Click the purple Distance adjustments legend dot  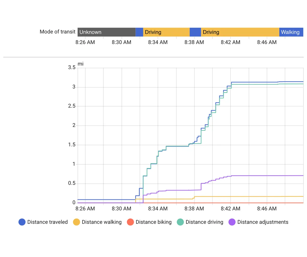[232, 222]
